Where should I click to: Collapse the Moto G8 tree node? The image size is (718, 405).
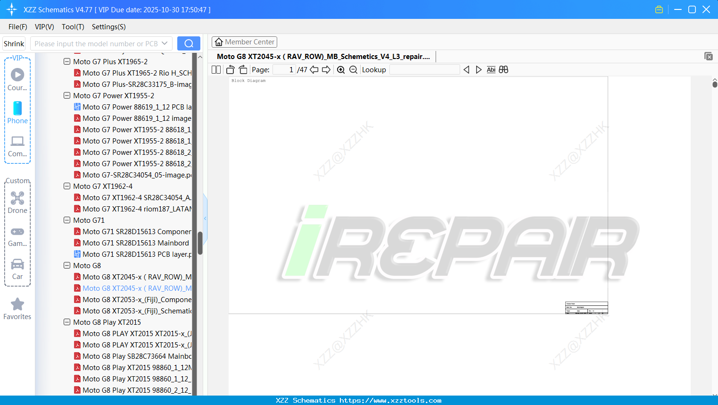point(66,265)
